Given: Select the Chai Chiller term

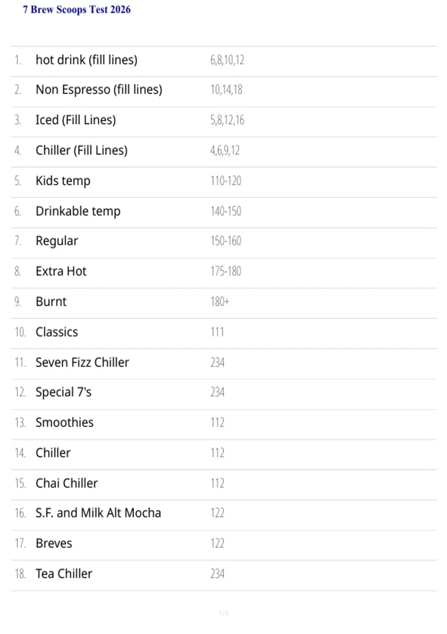Looking at the screenshot, I should [x=67, y=483].
